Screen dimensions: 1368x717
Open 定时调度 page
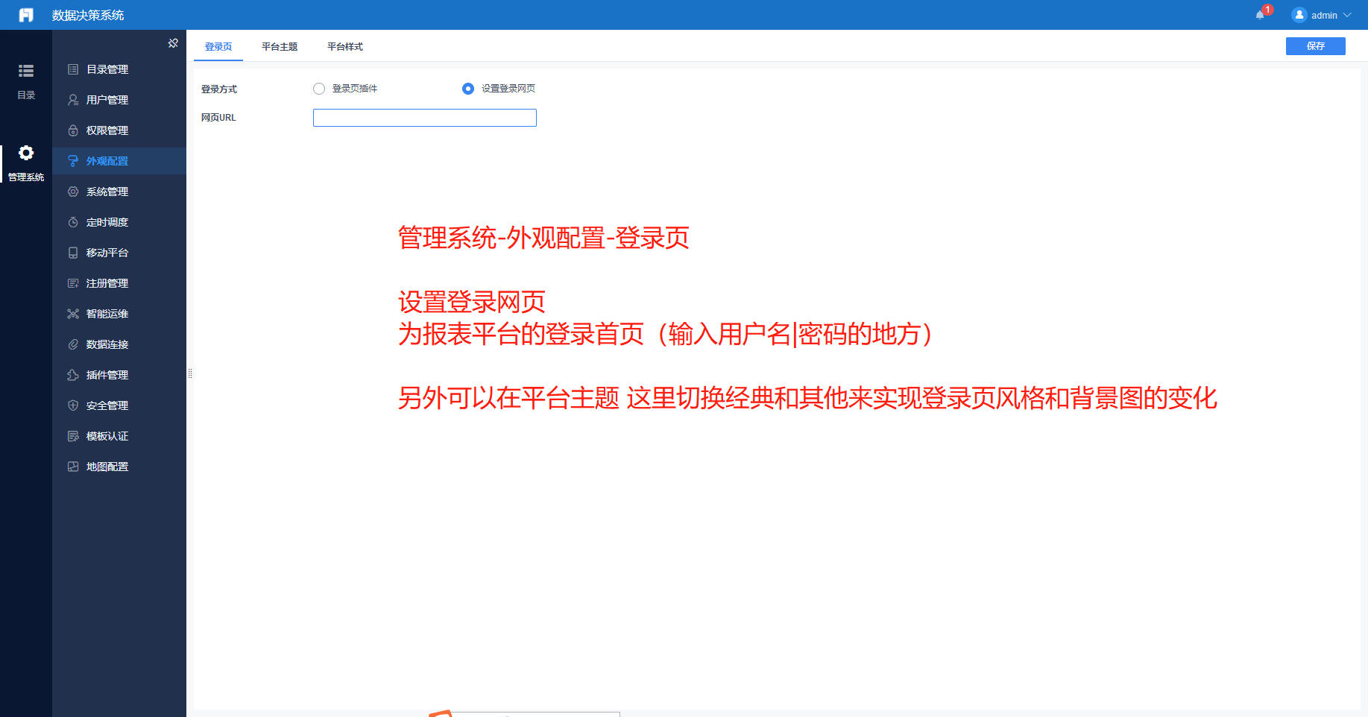(x=119, y=222)
